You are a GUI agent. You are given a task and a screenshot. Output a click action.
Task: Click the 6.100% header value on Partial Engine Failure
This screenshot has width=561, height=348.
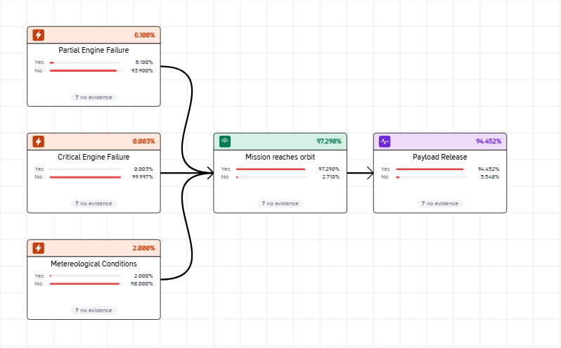click(145, 35)
